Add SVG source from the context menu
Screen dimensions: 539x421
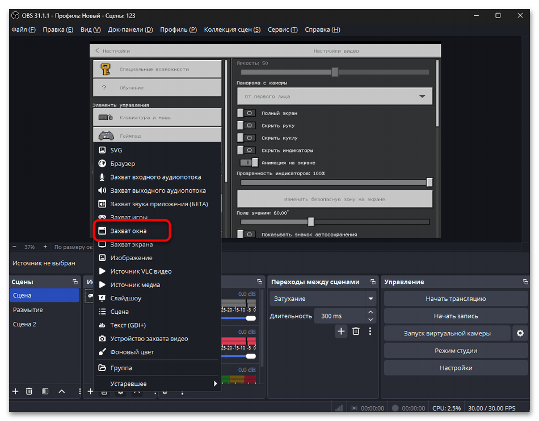(x=157, y=150)
